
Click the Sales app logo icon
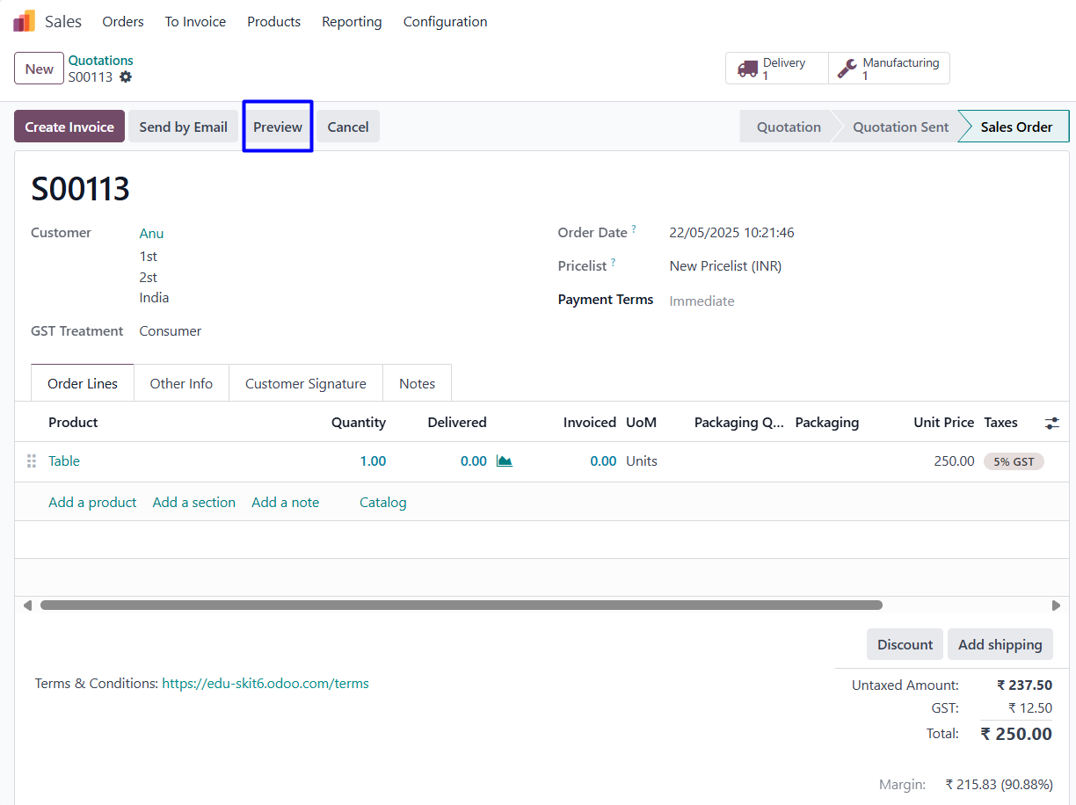click(x=24, y=21)
